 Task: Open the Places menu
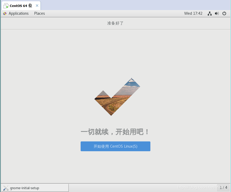[x=40, y=13]
